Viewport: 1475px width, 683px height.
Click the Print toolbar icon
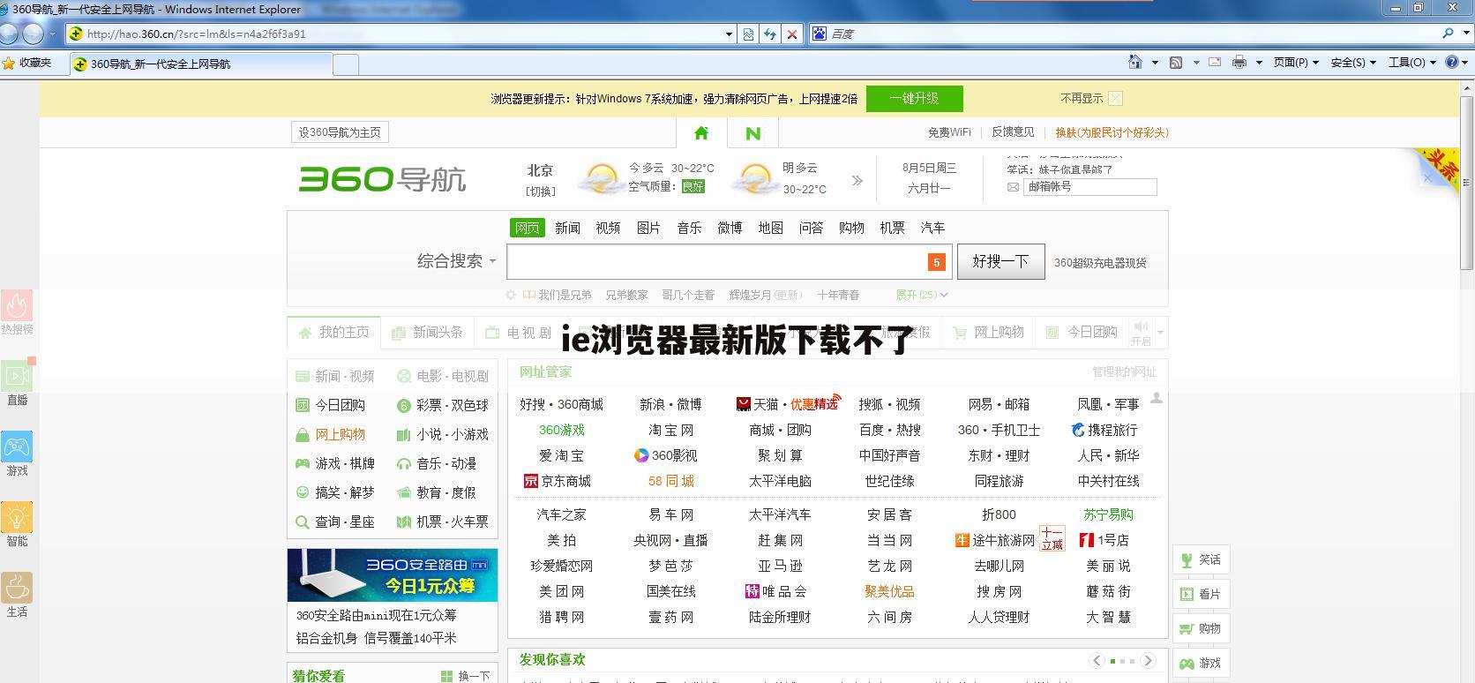(1239, 62)
